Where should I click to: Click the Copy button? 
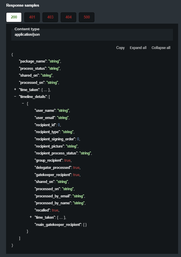(120, 48)
